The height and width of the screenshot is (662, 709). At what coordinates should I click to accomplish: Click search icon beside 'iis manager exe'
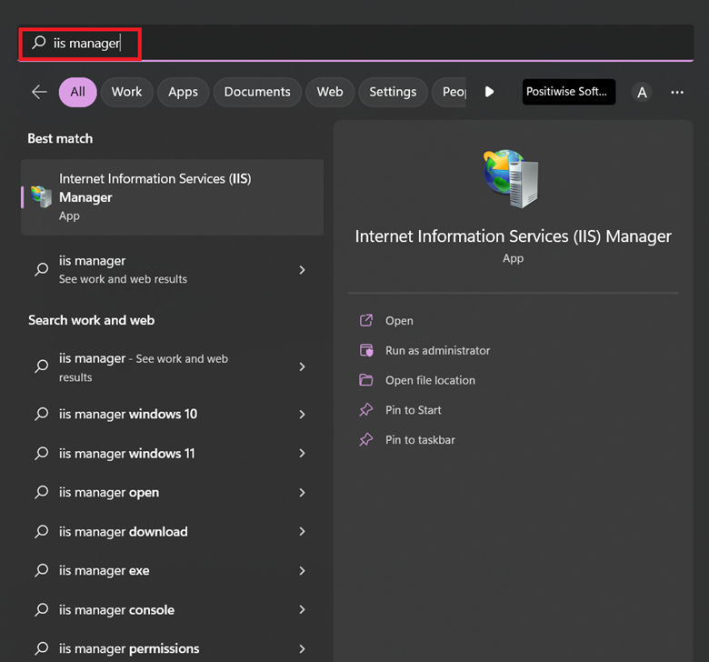coord(42,570)
